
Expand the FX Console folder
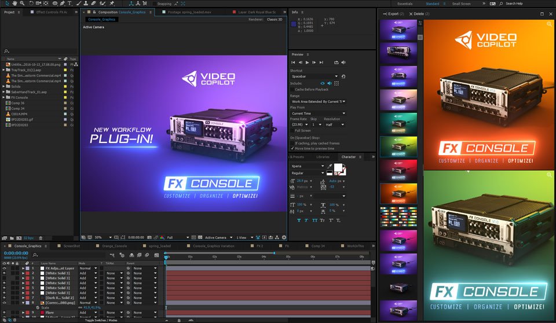(4, 97)
